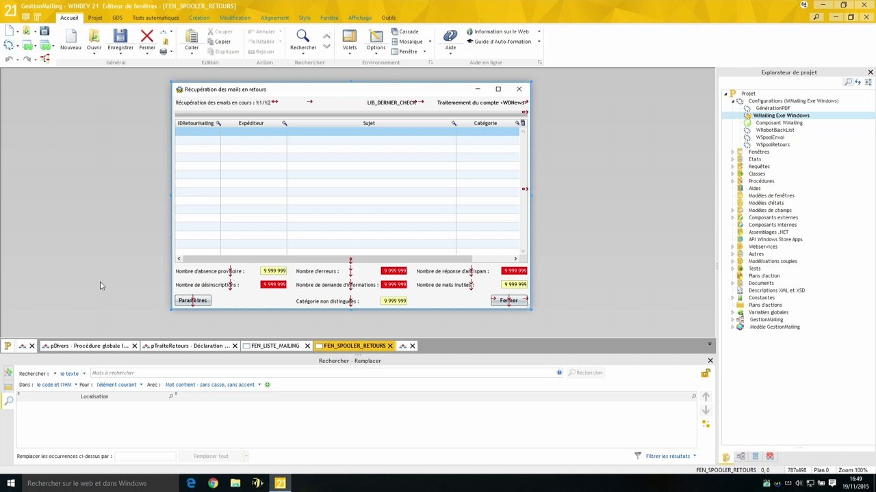Expand the Requêtes tree node

pos(732,166)
